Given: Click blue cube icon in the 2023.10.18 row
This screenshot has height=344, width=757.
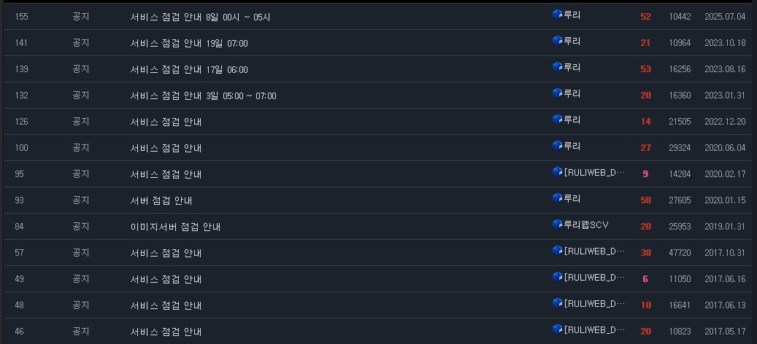Looking at the screenshot, I should [x=558, y=41].
